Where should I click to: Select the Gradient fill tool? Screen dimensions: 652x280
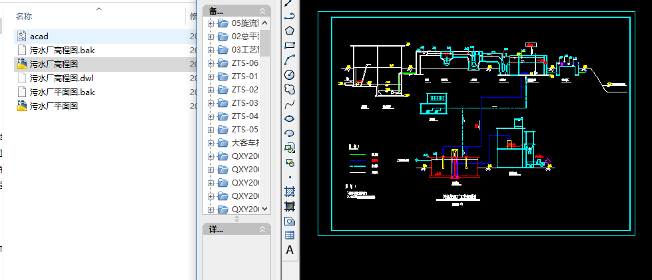(290, 206)
